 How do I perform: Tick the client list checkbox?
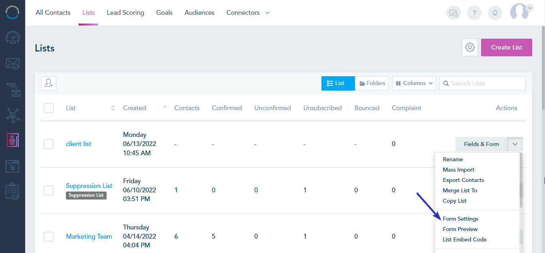coord(49,144)
